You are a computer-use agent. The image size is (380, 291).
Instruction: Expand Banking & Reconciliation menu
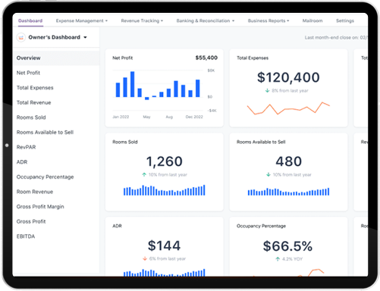(x=206, y=20)
